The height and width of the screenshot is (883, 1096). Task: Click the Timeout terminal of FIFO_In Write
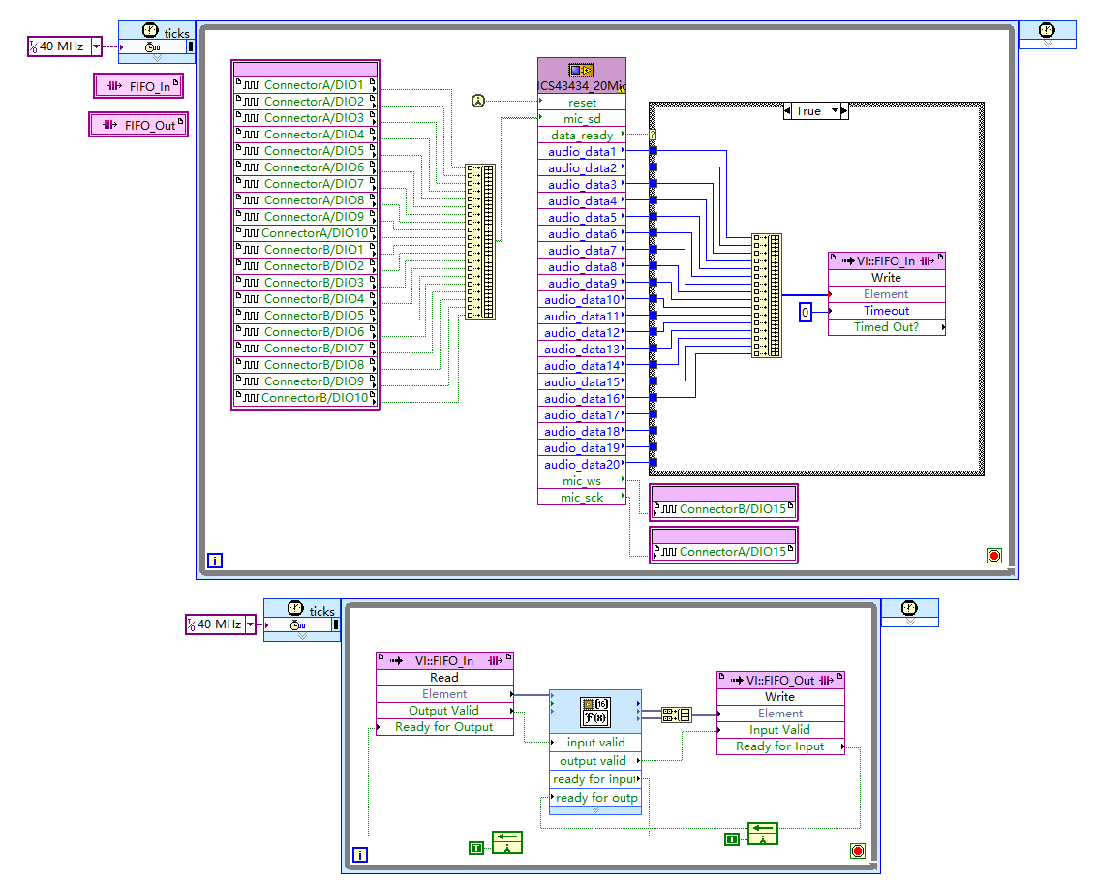887,311
